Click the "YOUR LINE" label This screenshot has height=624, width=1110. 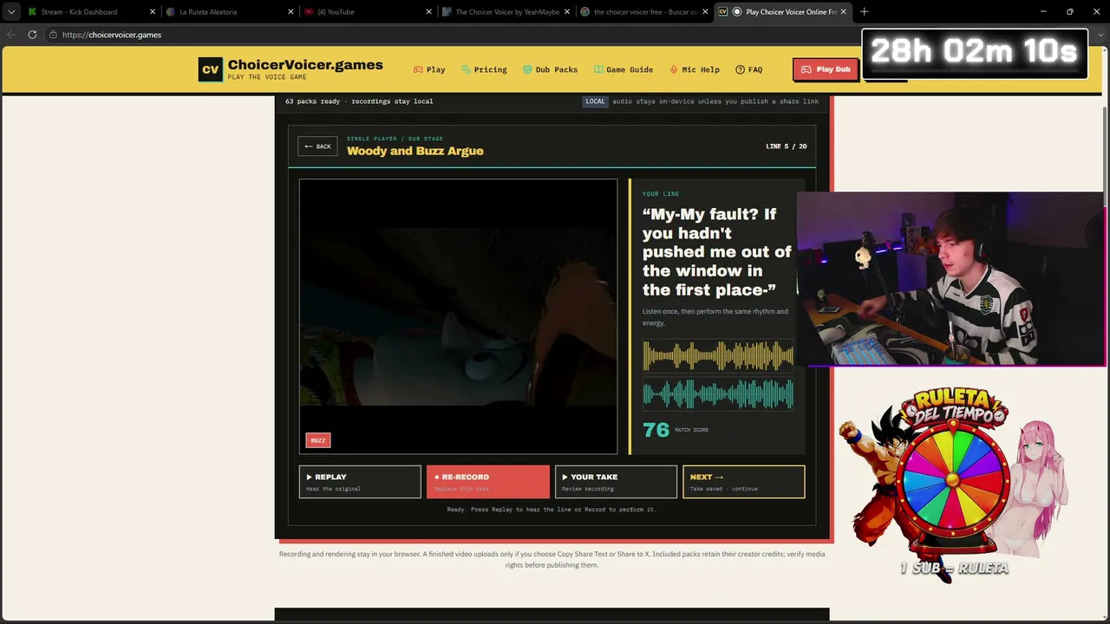661,194
